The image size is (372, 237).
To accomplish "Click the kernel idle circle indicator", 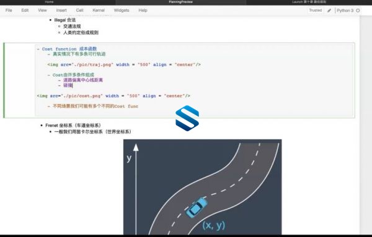I will (358, 11).
